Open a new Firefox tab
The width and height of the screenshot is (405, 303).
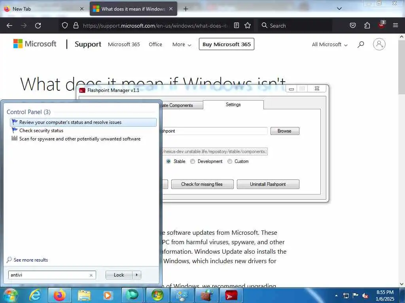pyautogui.click(x=185, y=9)
